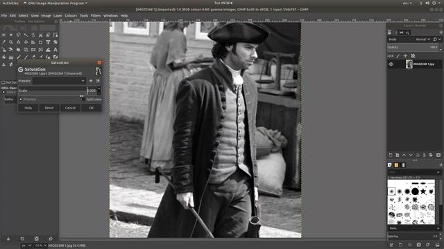The width and height of the screenshot is (444, 249).
Task: Click the layer Opacity slider
Action: pos(413,47)
